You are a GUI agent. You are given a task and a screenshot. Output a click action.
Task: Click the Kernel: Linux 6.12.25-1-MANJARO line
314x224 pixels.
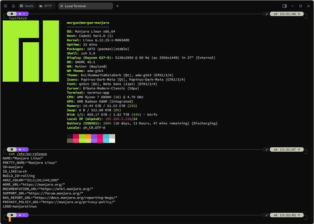(x=98, y=40)
